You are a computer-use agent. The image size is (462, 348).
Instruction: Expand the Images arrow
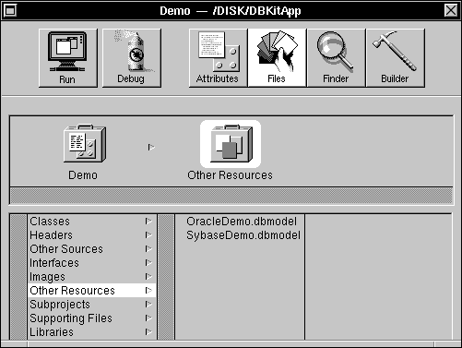[x=148, y=277]
